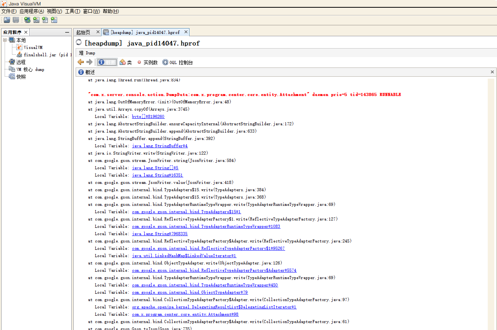Minimize the 应用程序 side panel
This screenshot has width=497, height=330.
67,32
